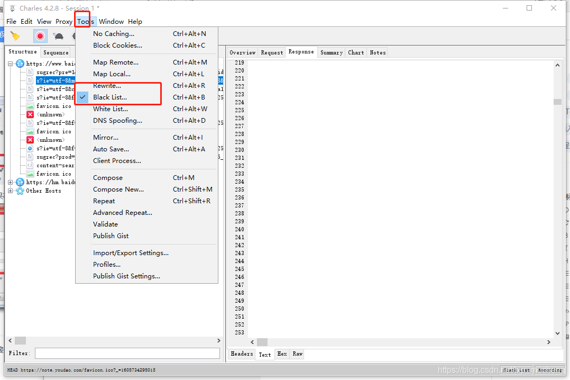Click the document icon beside sugrec?pre=1
This screenshot has height=380, width=570.
(30, 72)
